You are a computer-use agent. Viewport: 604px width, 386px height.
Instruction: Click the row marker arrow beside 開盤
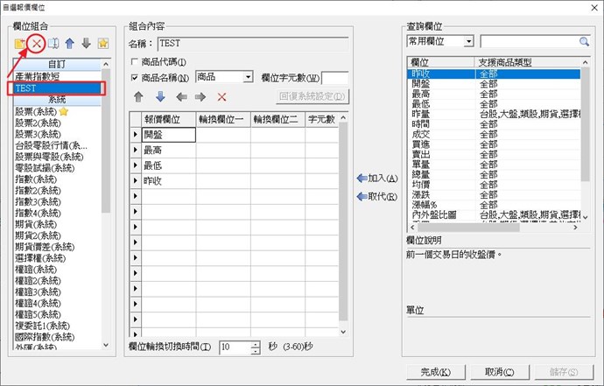[x=135, y=135]
